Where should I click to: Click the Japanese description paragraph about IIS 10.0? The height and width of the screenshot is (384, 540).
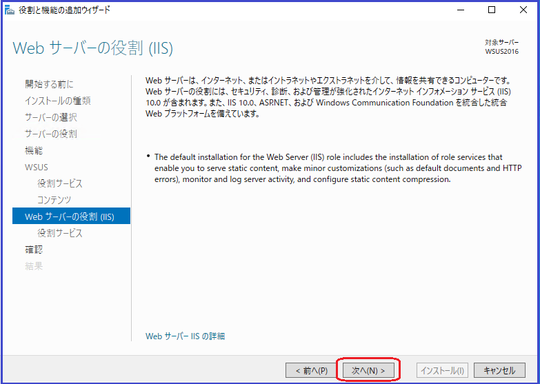click(328, 97)
